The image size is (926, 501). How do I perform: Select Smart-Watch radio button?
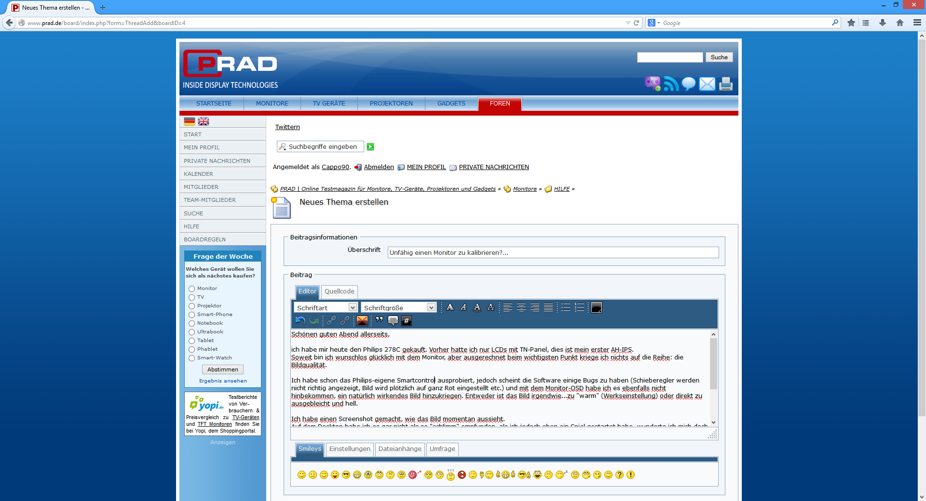[x=191, y=358]
